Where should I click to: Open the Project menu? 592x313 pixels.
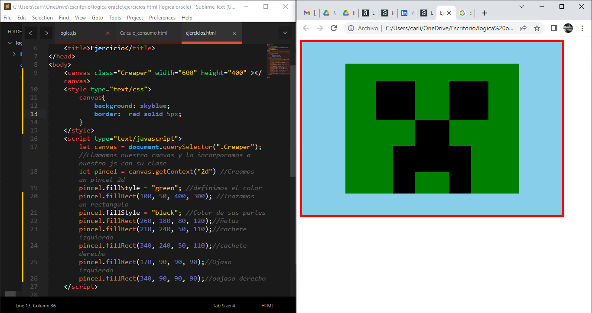(x=135, y=18)
